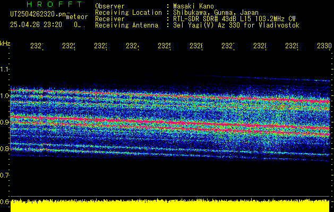Click the Receiver label

(x=110, y=19)
